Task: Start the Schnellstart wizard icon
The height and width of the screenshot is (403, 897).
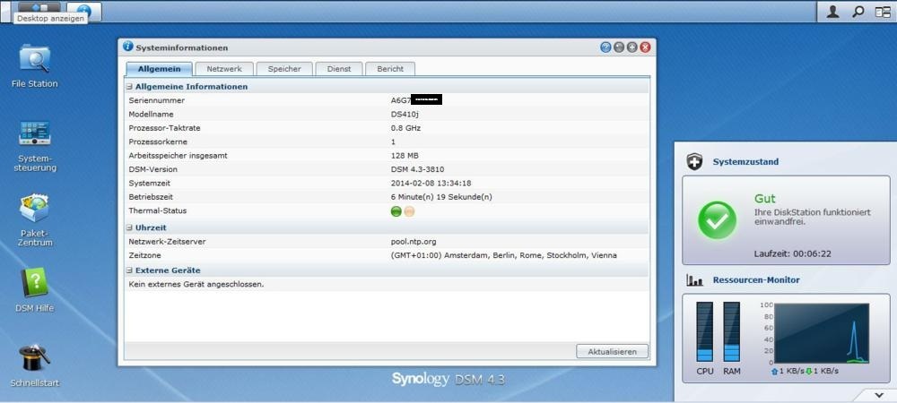Action: [34, 359]
